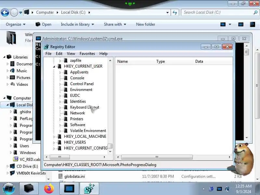260x195 pixels.
Task: Expand the ghidra folder in Explorer
Action: click(11, 112)
